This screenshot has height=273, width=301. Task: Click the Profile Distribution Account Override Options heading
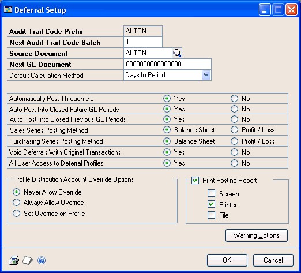(74, 179)
